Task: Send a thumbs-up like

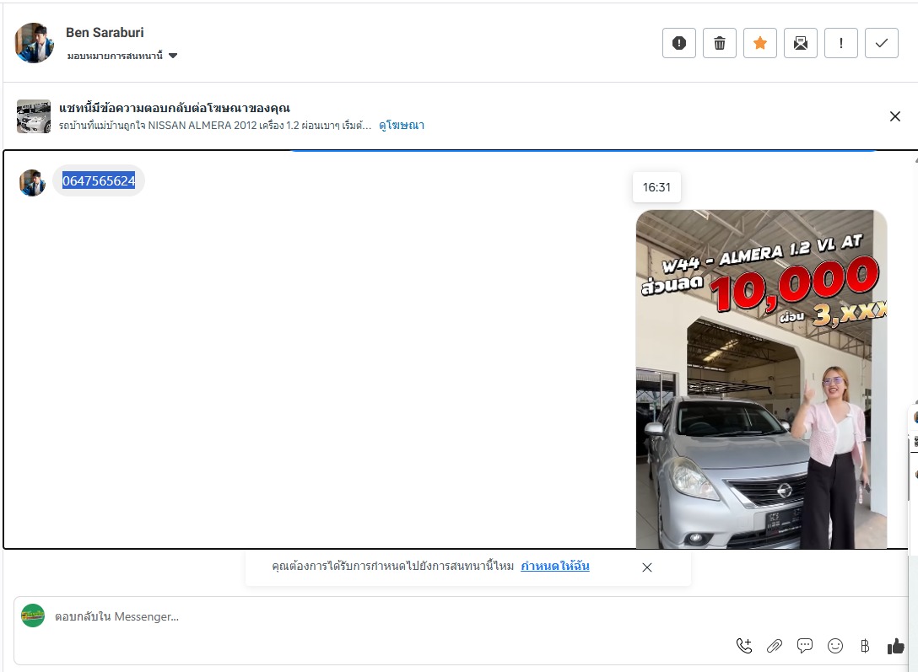Action: 895,646
